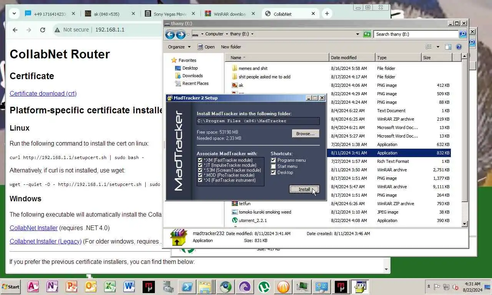Click the Start button
The width and height of the screenshot is (492, 295).
[11, 287]
